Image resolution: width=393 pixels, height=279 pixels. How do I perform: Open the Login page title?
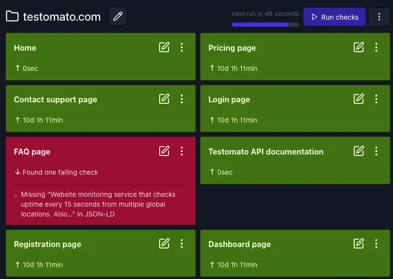(x=229, y=100)
